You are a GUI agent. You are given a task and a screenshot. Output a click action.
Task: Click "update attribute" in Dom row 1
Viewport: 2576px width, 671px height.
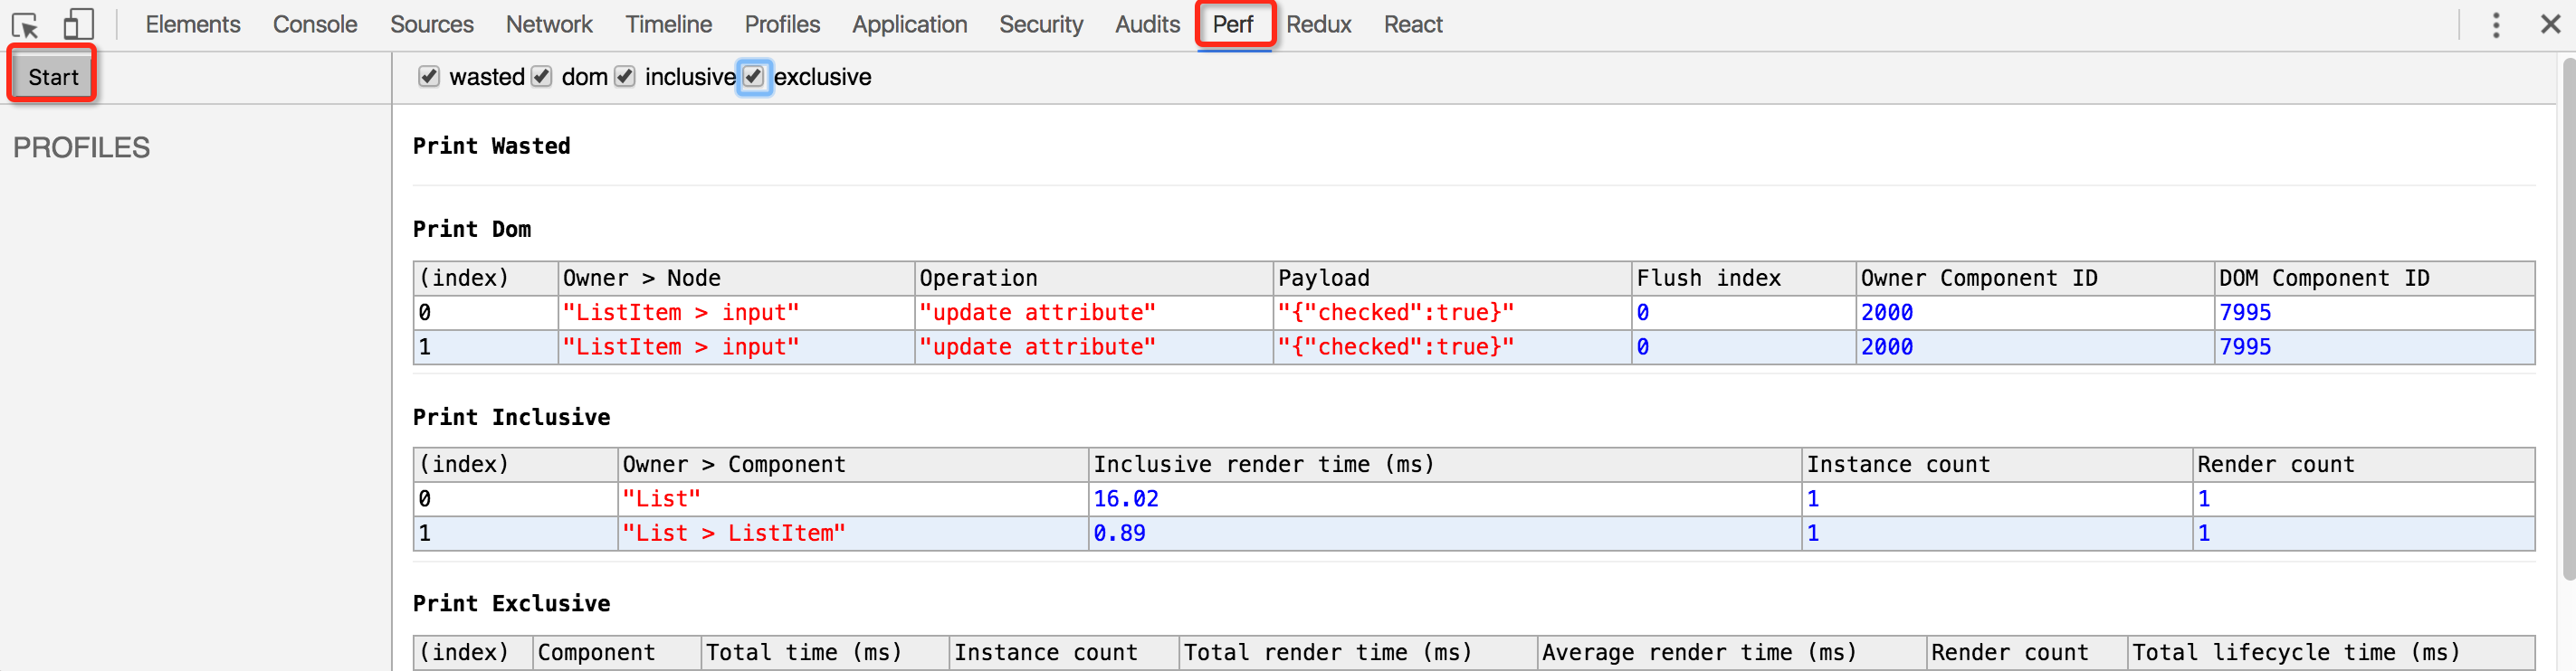[x=1038, y=346]
